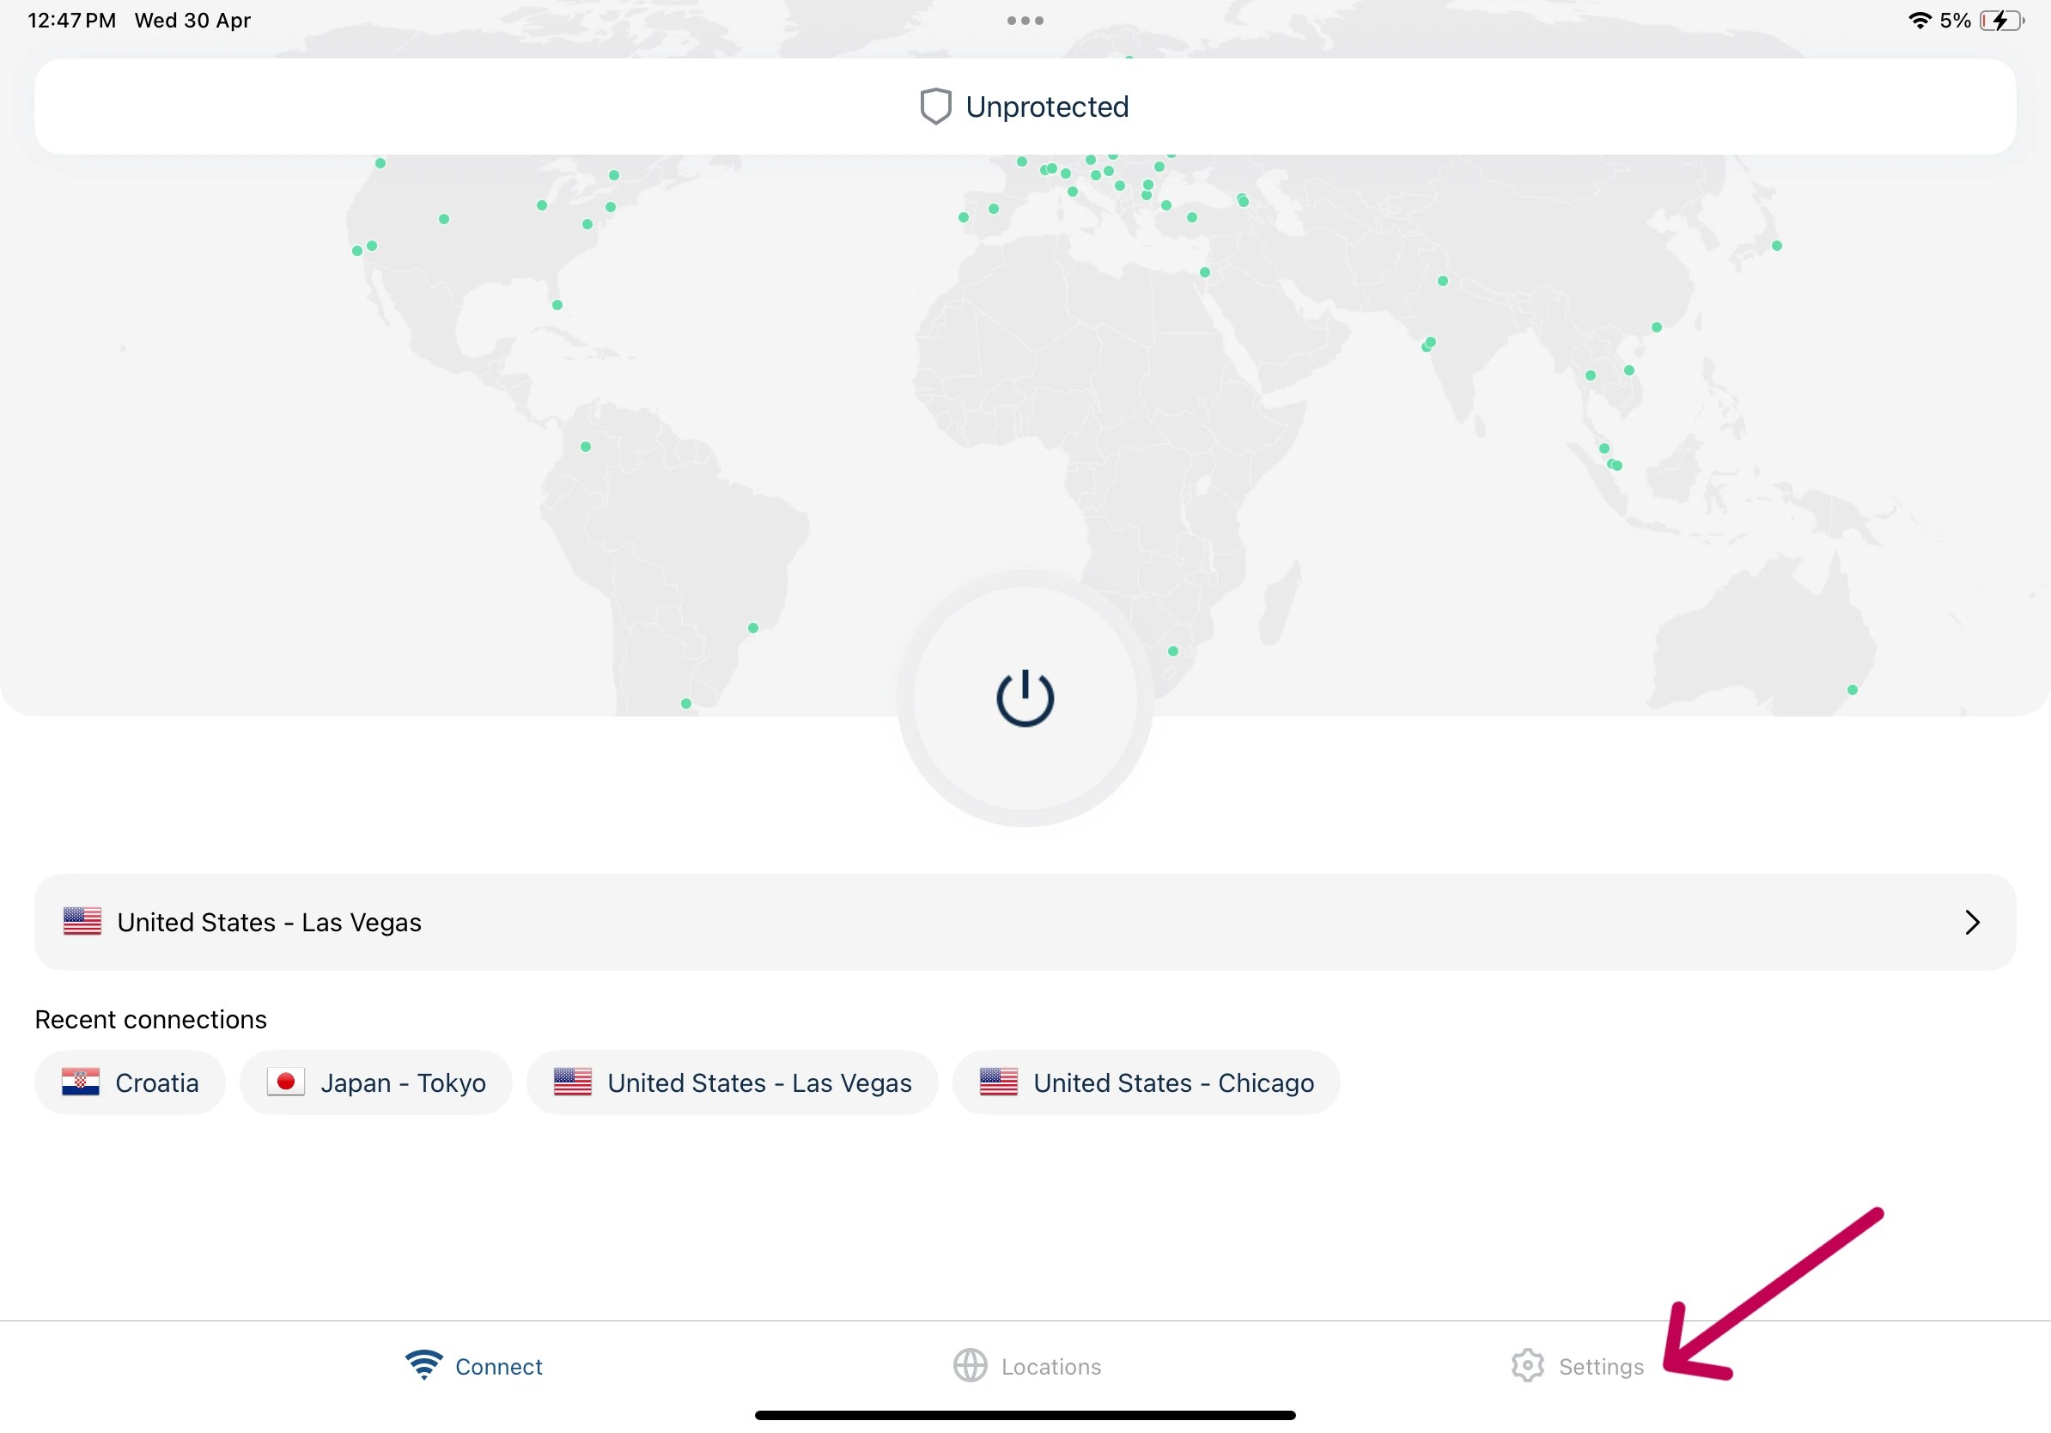Tap the Japan server dot on map
This screenshot has width=2051, height=1433.
pyautogui.click(x=1777, y=246)
